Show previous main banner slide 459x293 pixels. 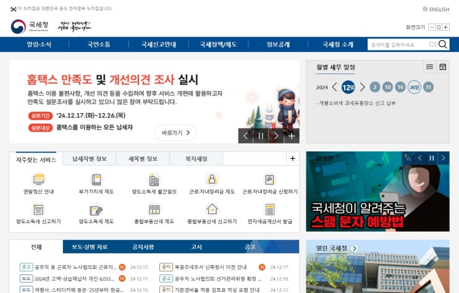pos(246,136)
